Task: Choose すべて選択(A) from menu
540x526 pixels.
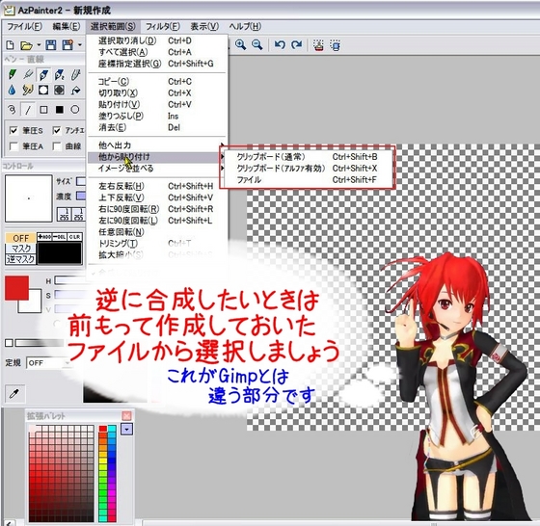Action: 156,52
